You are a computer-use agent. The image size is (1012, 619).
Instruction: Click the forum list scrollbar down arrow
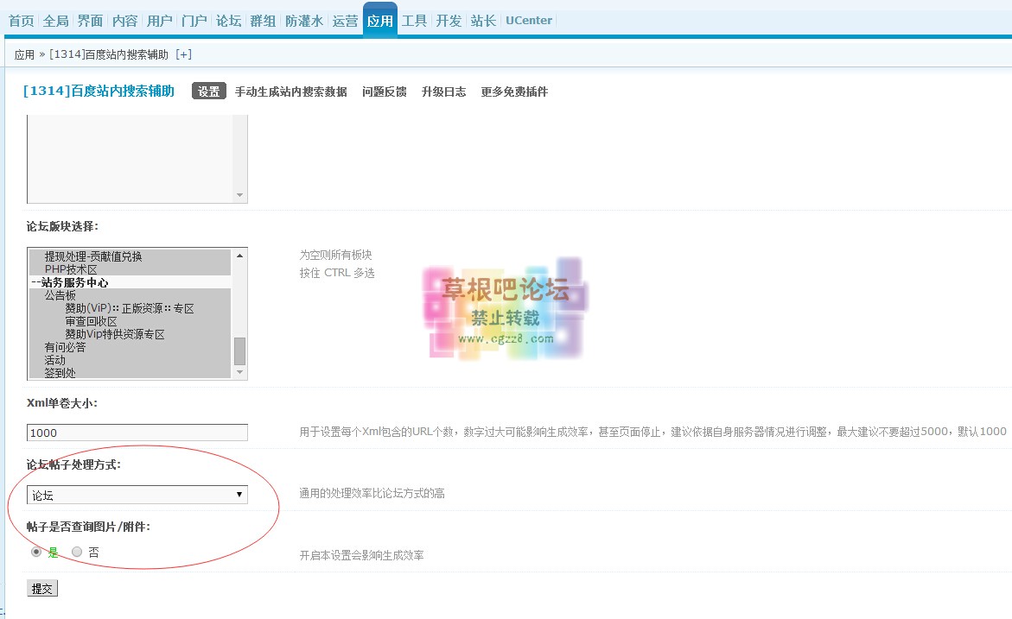point(239,371)
